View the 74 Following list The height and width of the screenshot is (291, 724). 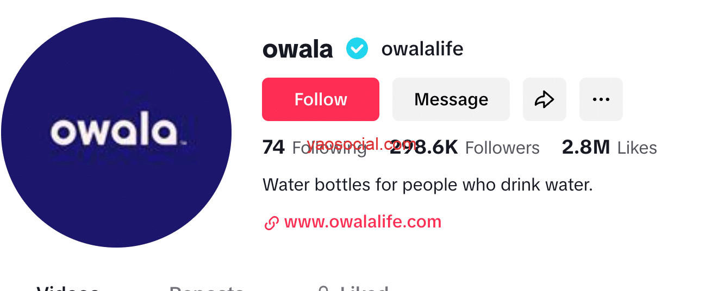click(x=315, y=147)
